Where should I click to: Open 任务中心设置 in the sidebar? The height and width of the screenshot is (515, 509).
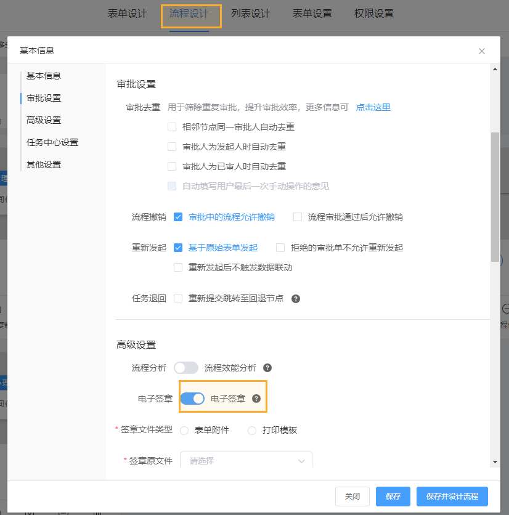tap(54, 142)
